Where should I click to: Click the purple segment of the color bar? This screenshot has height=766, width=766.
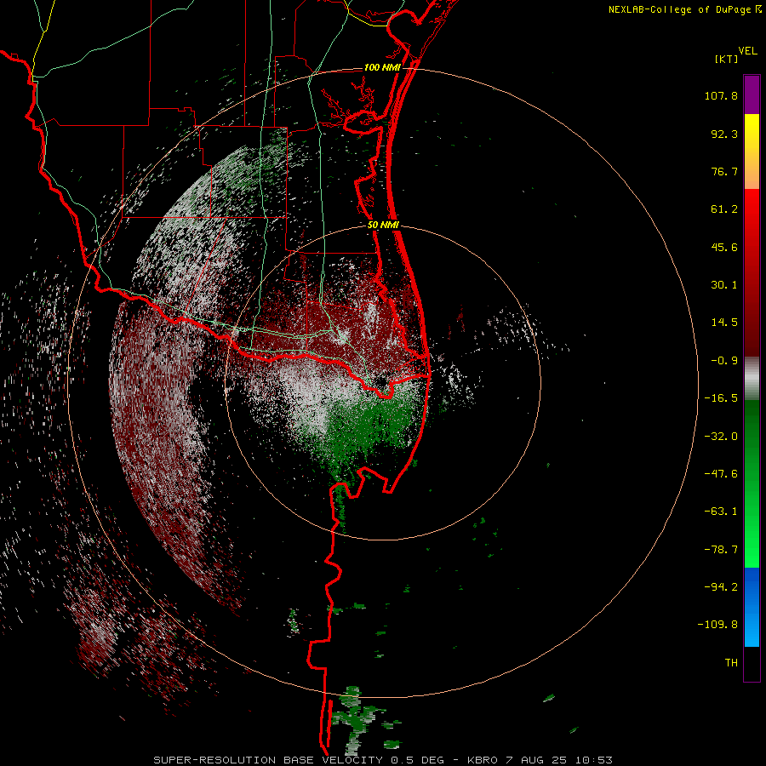tap(752, 95)
